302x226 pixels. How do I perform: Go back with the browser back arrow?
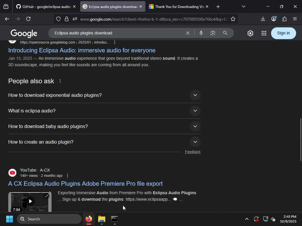[7, 19]
